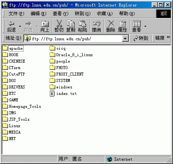
Task: Go up one level with 向上 button
Action: 45,26
